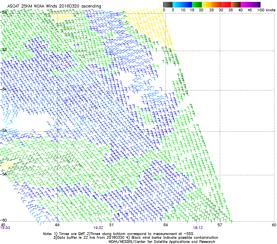
Task: Click the note line 'Times are GMT'
Action: [72, 234]
